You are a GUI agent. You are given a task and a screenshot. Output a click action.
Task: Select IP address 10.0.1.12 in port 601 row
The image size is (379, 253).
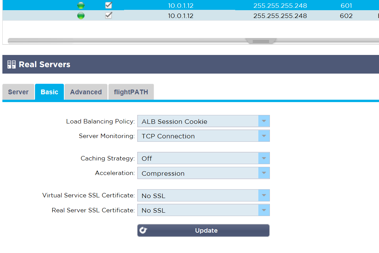(x=180, y=5)
